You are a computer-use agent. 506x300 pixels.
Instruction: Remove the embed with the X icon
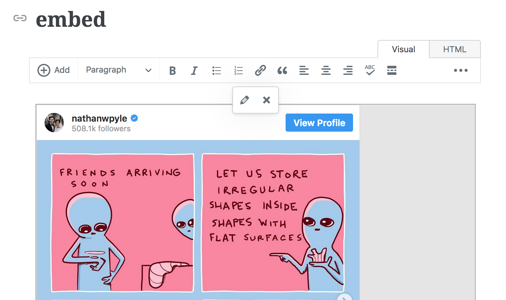(x=267, y=100)
